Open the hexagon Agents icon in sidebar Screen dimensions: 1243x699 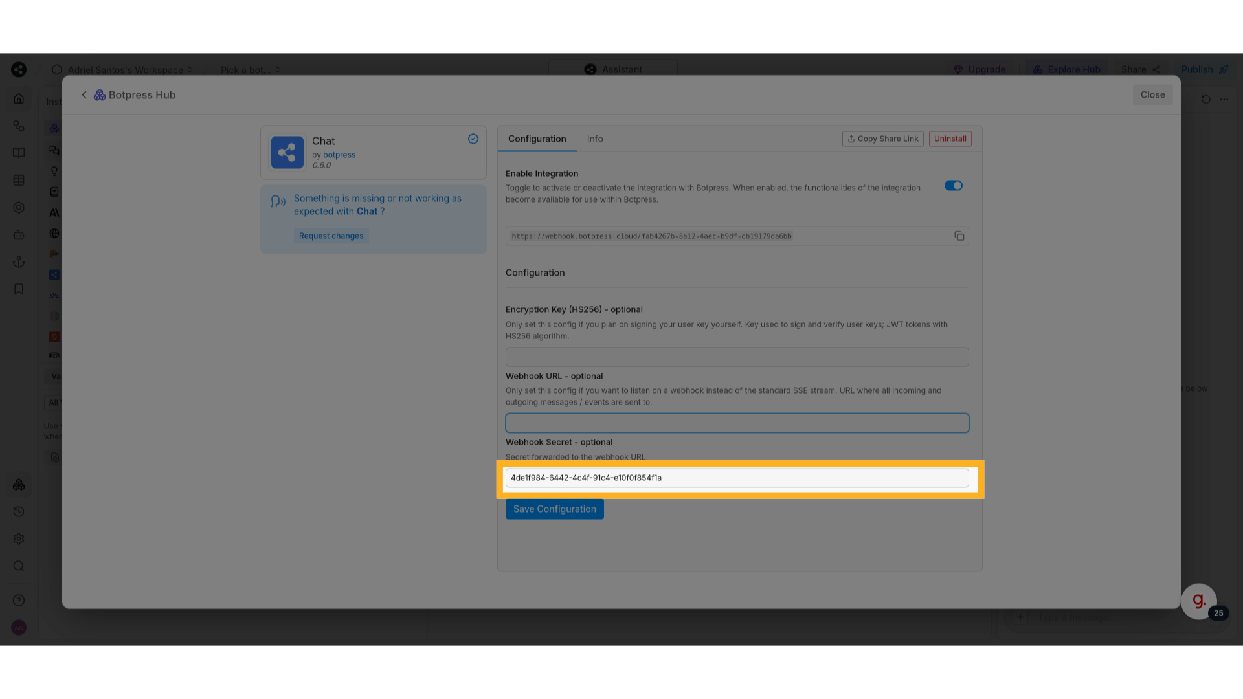coord(19,207)
